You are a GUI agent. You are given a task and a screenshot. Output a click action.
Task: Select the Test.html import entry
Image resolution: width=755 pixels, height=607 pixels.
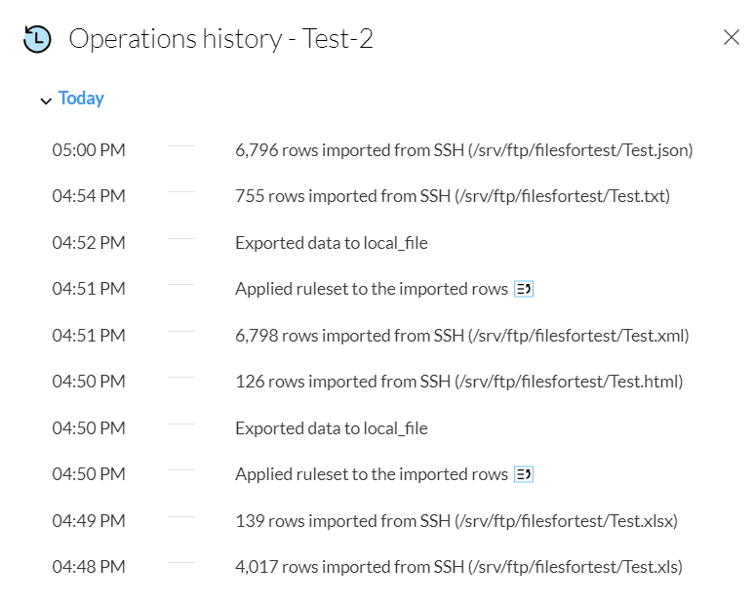[x=458, y=382]
